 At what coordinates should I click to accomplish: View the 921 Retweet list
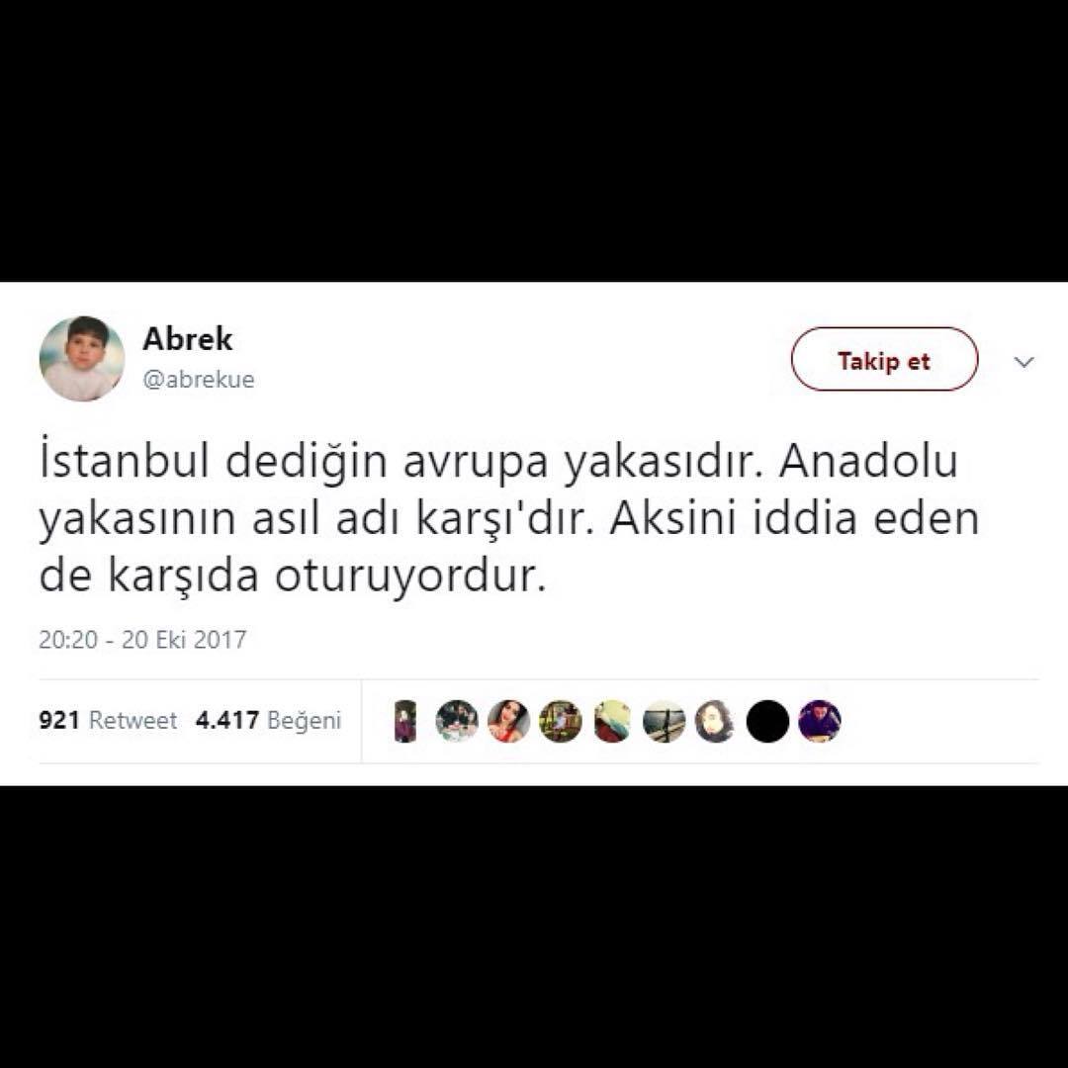108,720
